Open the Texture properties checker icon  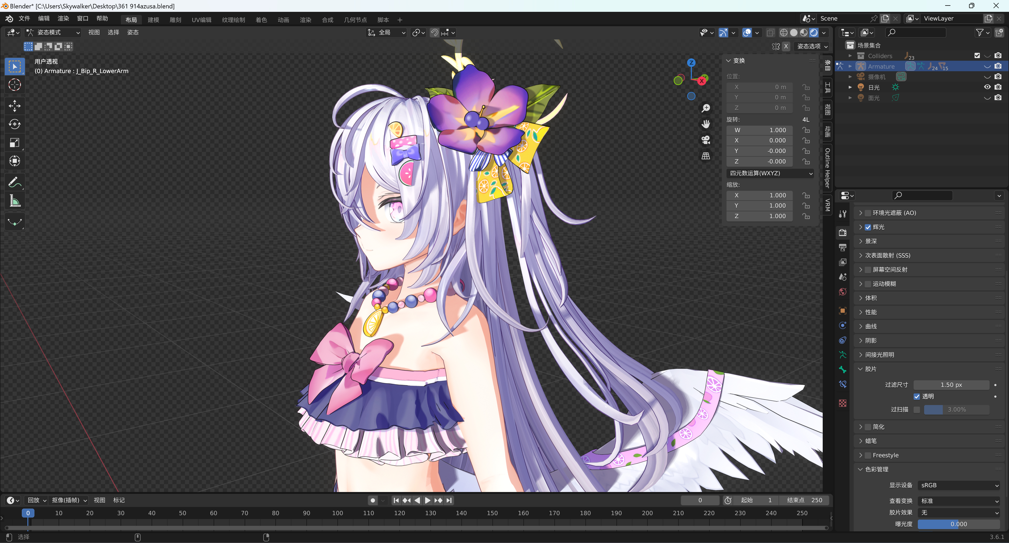(842, 403)
